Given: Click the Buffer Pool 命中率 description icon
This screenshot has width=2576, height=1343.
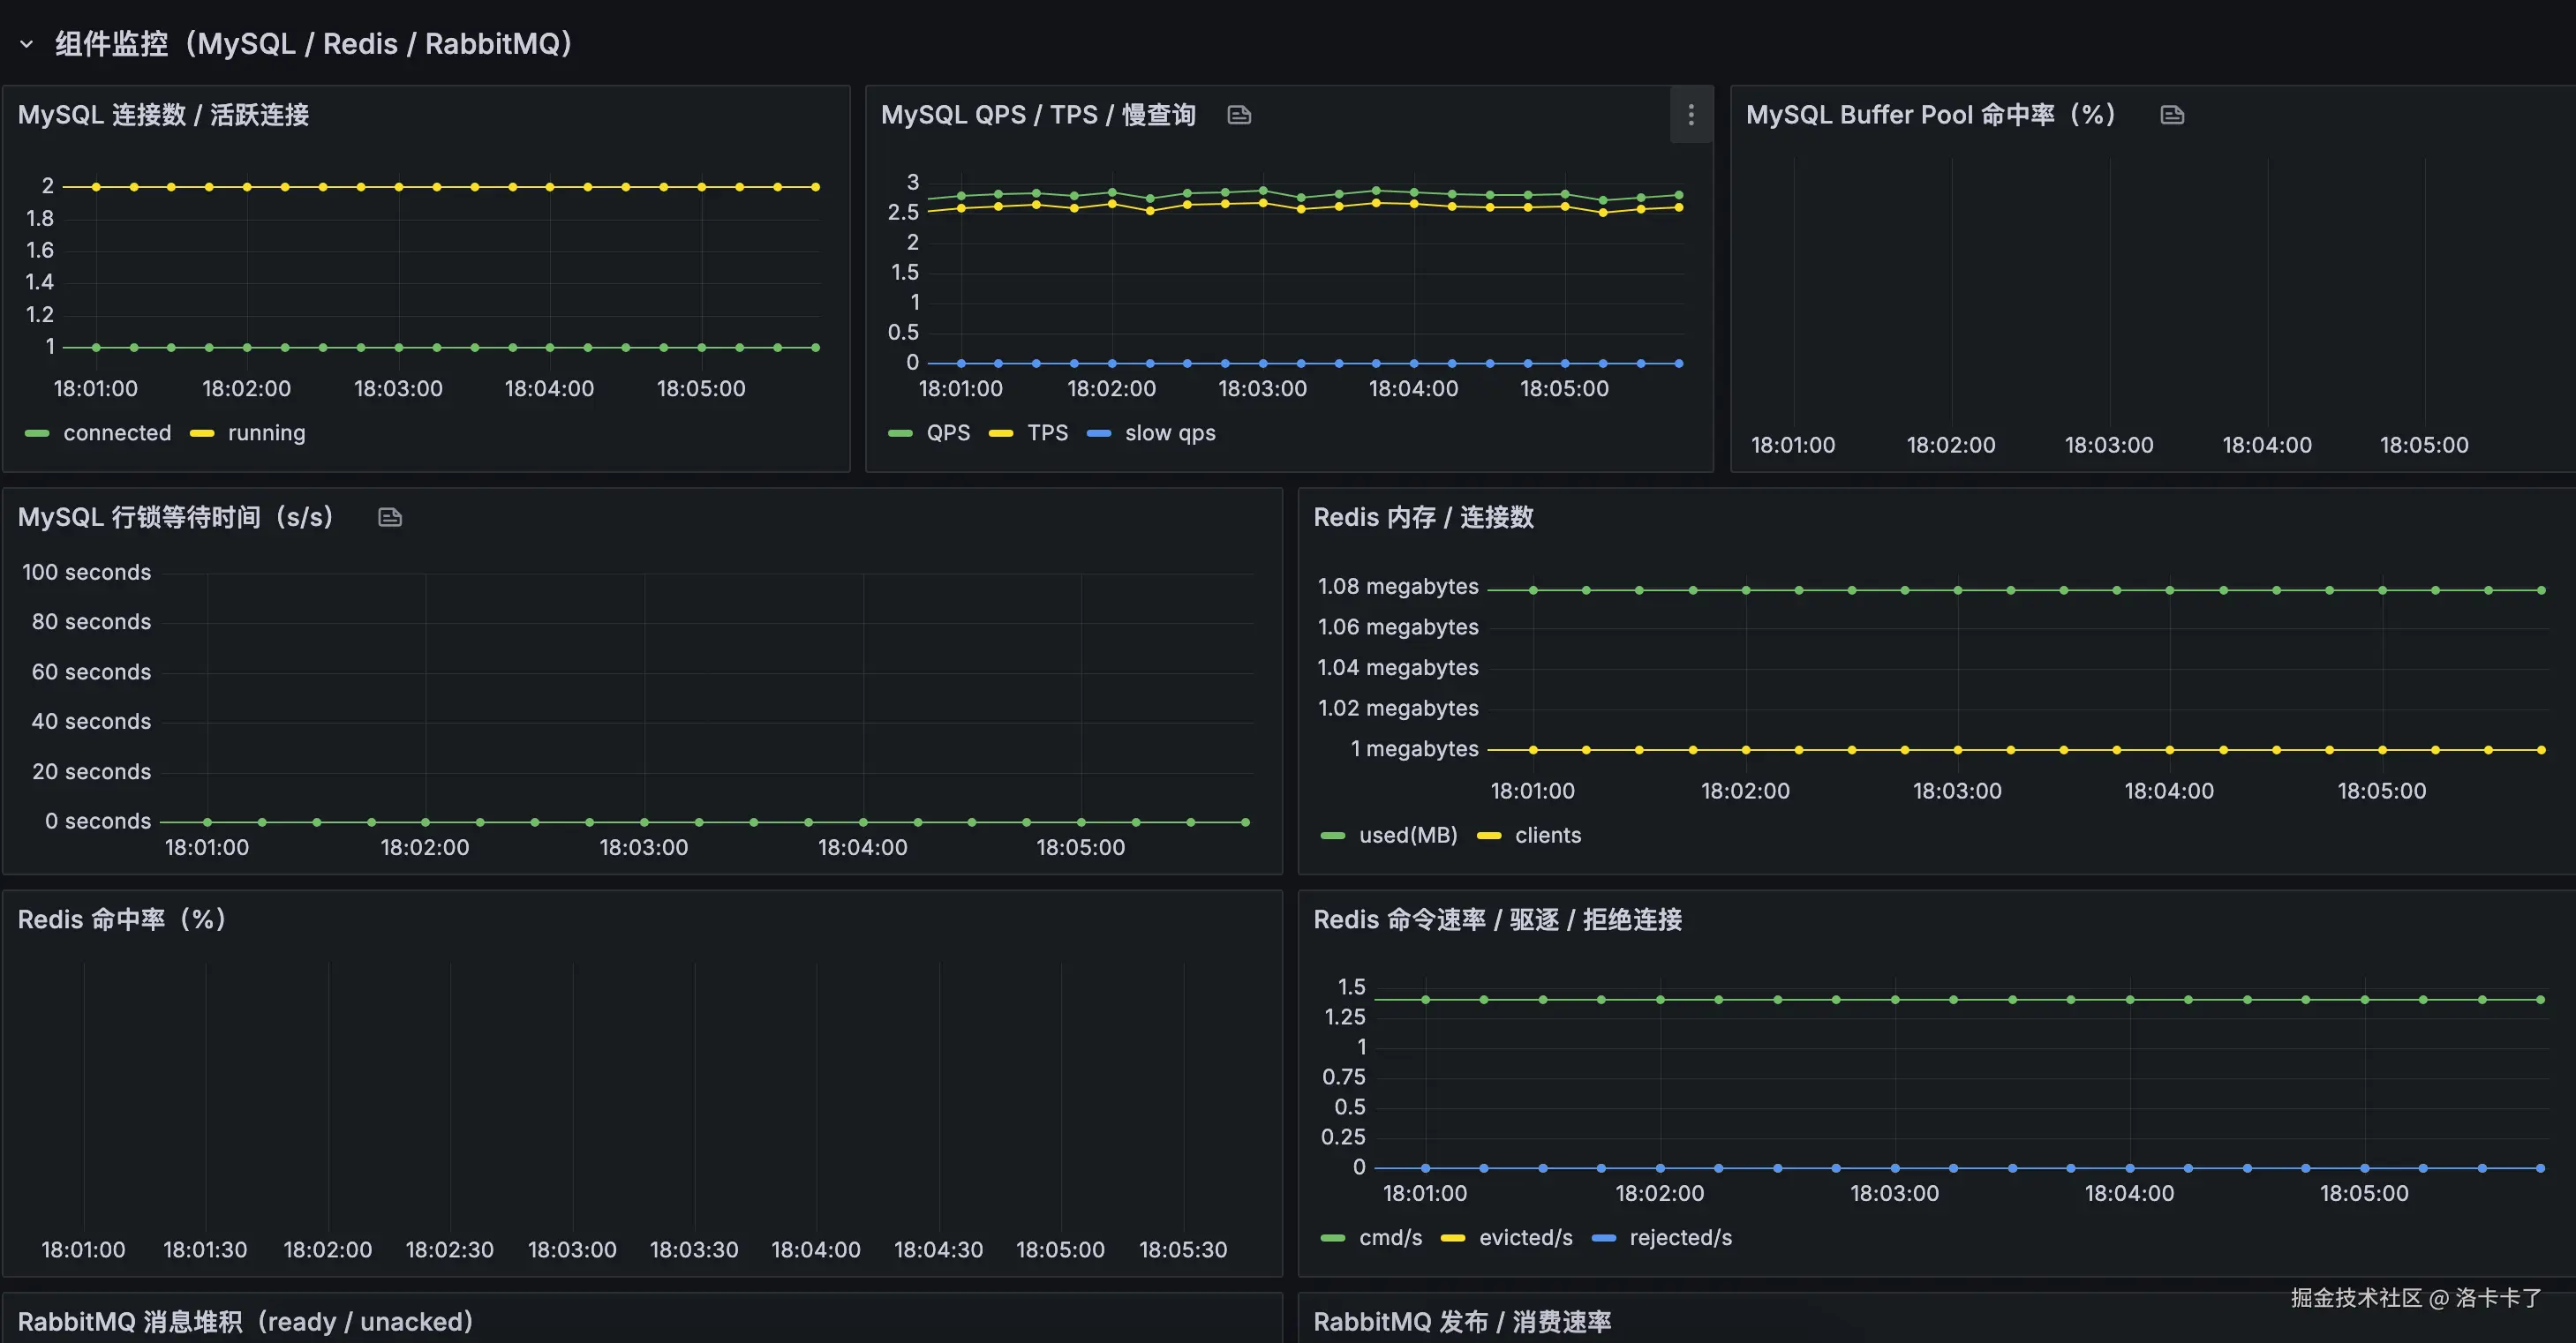Looking at the screenshot, I should click(2172, 115).
